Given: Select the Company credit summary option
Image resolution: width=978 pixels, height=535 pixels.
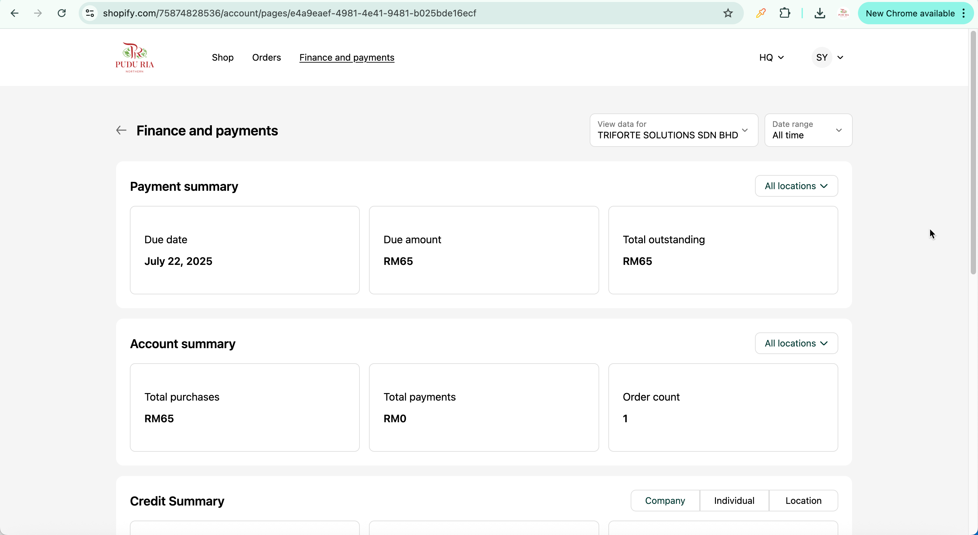Looking at the screenshot, I should 665,501.
